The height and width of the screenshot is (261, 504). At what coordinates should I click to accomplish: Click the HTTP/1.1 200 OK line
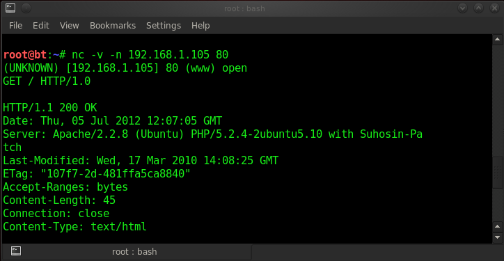50,108
